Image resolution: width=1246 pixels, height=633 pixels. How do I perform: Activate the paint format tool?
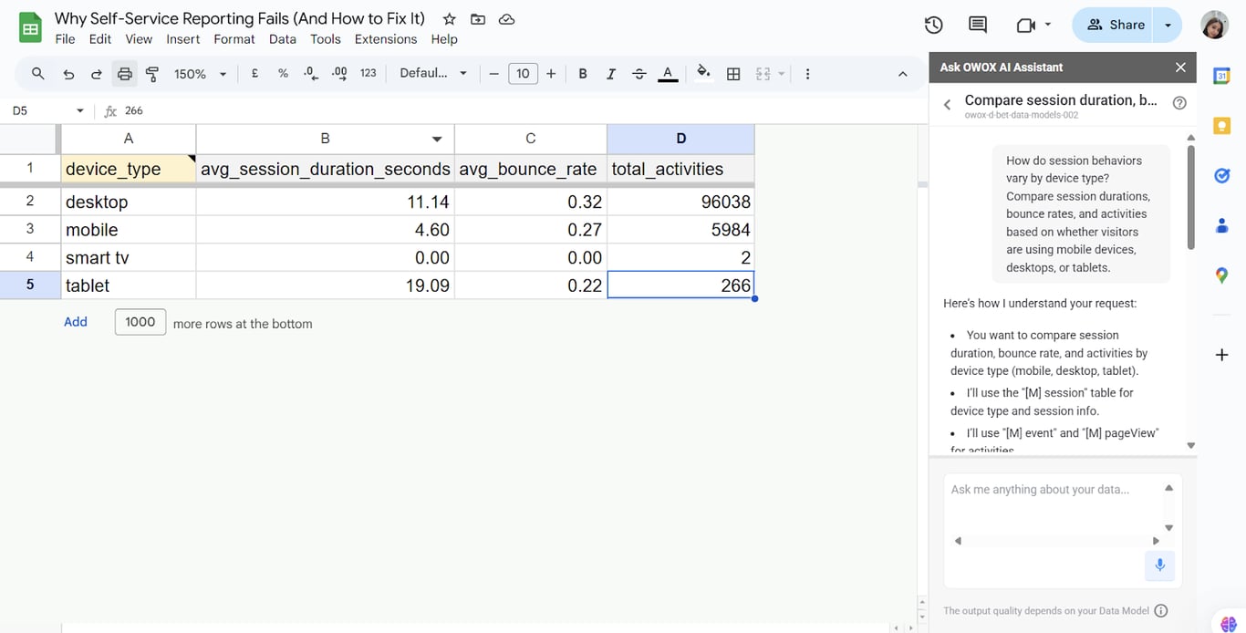coord(152,74)
